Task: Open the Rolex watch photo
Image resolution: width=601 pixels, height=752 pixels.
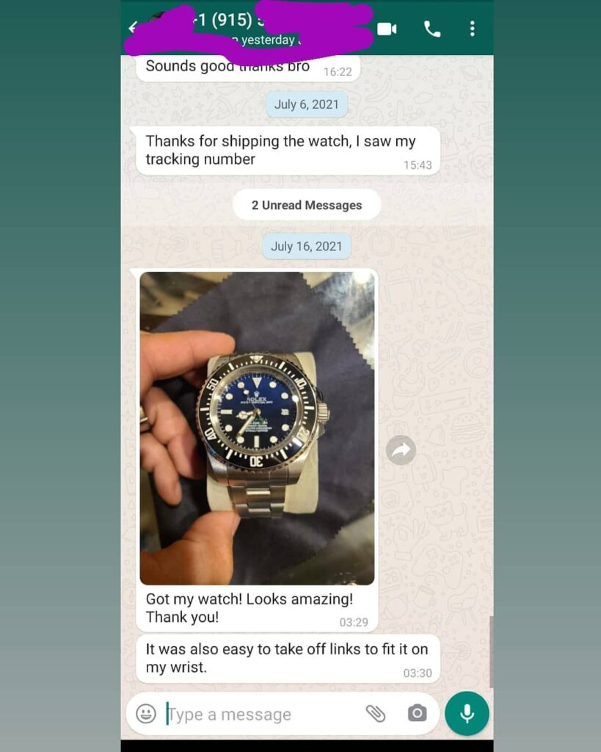Action: click(x=257, y=428)
